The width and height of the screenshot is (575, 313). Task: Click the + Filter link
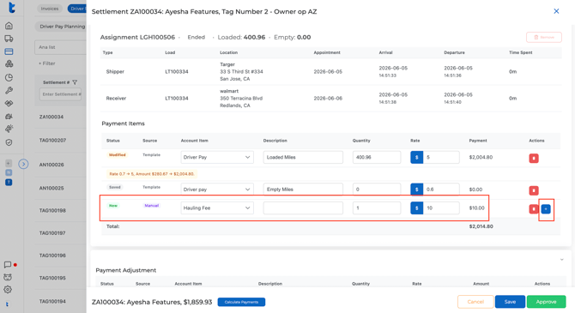47,63
